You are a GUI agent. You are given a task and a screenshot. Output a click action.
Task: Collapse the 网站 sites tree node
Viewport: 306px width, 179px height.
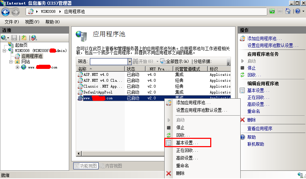coord(11,62)
